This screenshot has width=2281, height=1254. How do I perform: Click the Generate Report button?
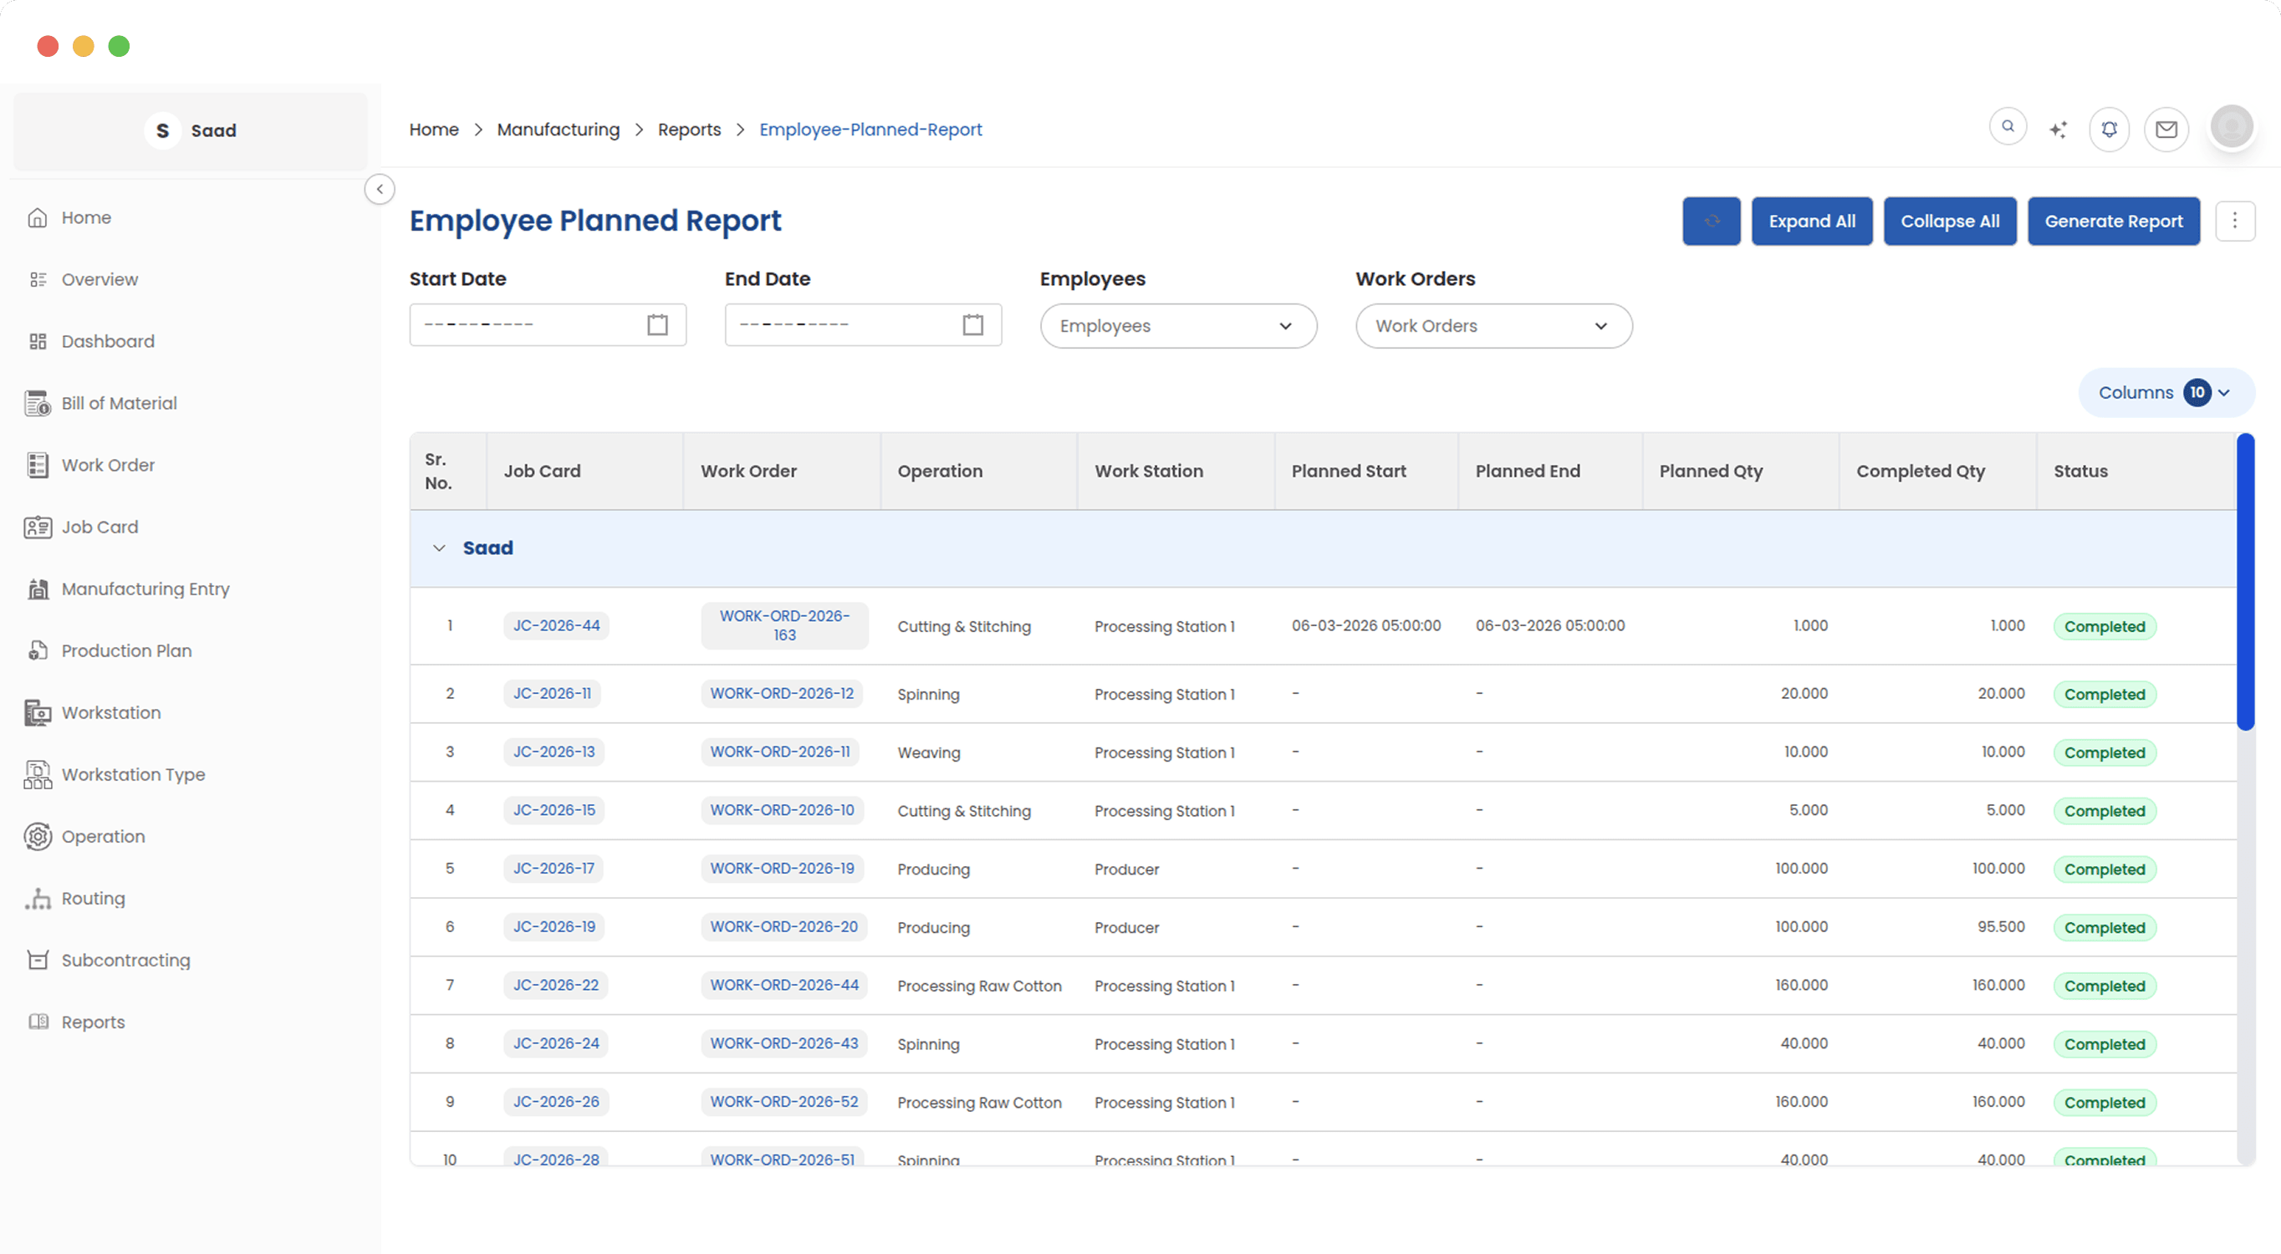[x=2114, y=221]
